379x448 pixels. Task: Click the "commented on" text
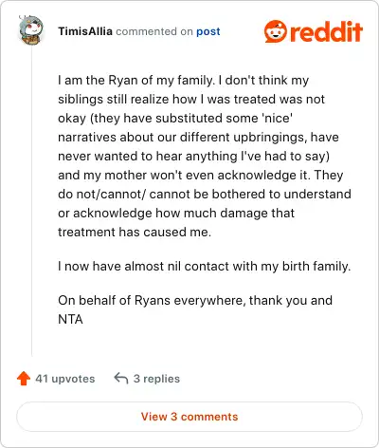coord(154,31)
